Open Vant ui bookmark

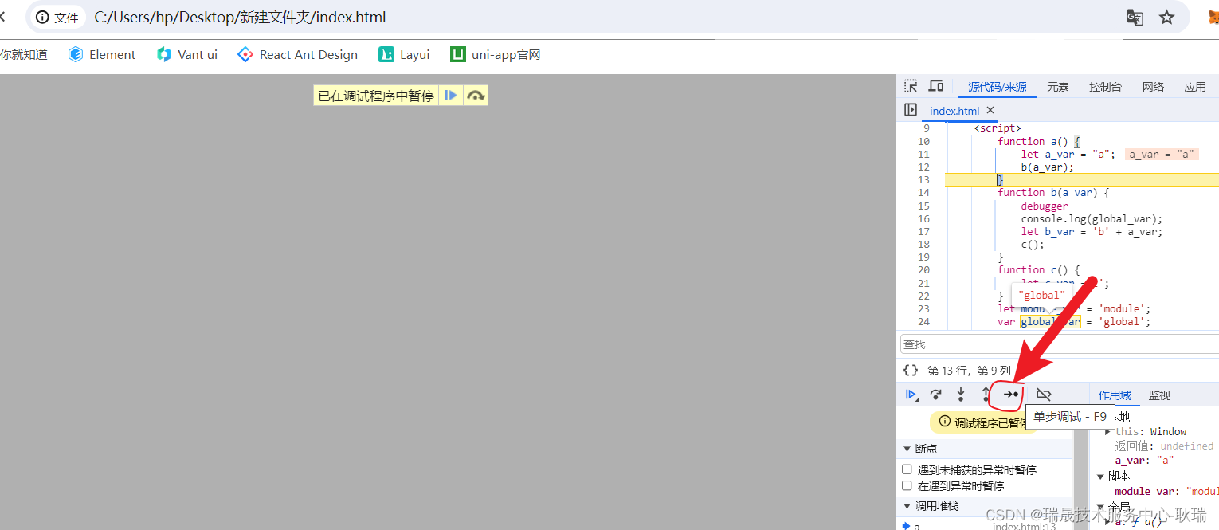187,54
